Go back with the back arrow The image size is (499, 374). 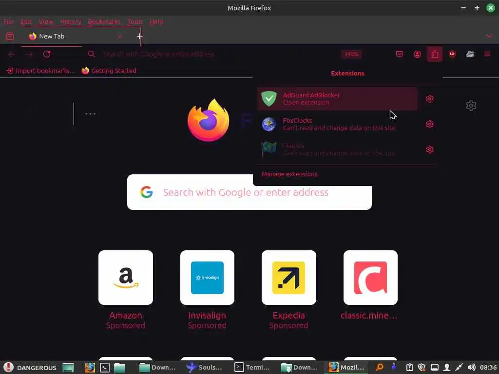click(x=12, y=54)
